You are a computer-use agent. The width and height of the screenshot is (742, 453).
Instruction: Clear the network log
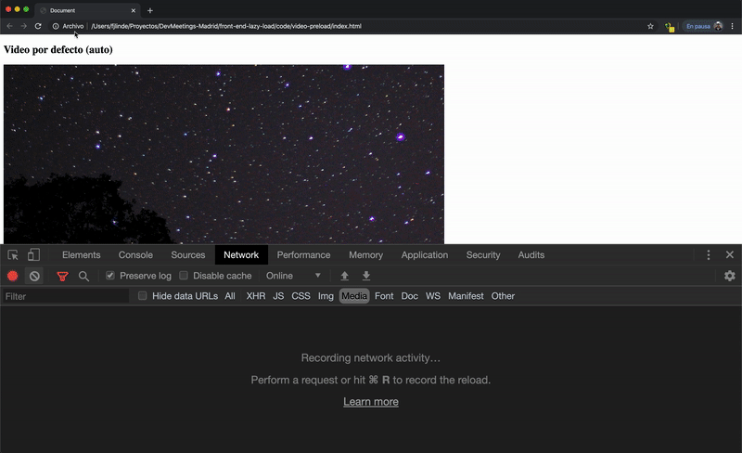pyautogui.click(x=34, y=276)
